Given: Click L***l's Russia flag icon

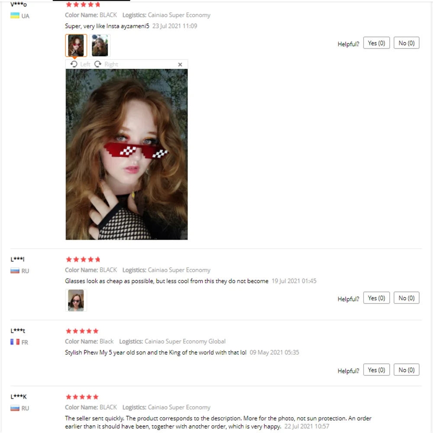Looking at the screenshot, I should 15,271.
